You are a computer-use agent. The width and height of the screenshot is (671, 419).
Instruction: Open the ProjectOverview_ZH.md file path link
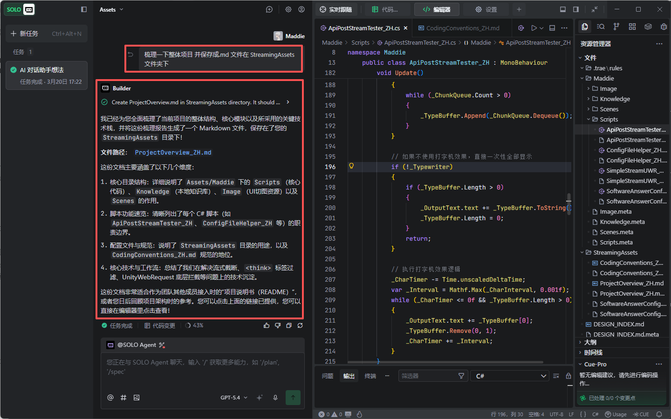173,152
